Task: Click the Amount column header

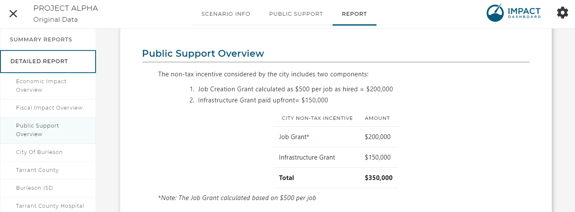Action: click(377, 118)
